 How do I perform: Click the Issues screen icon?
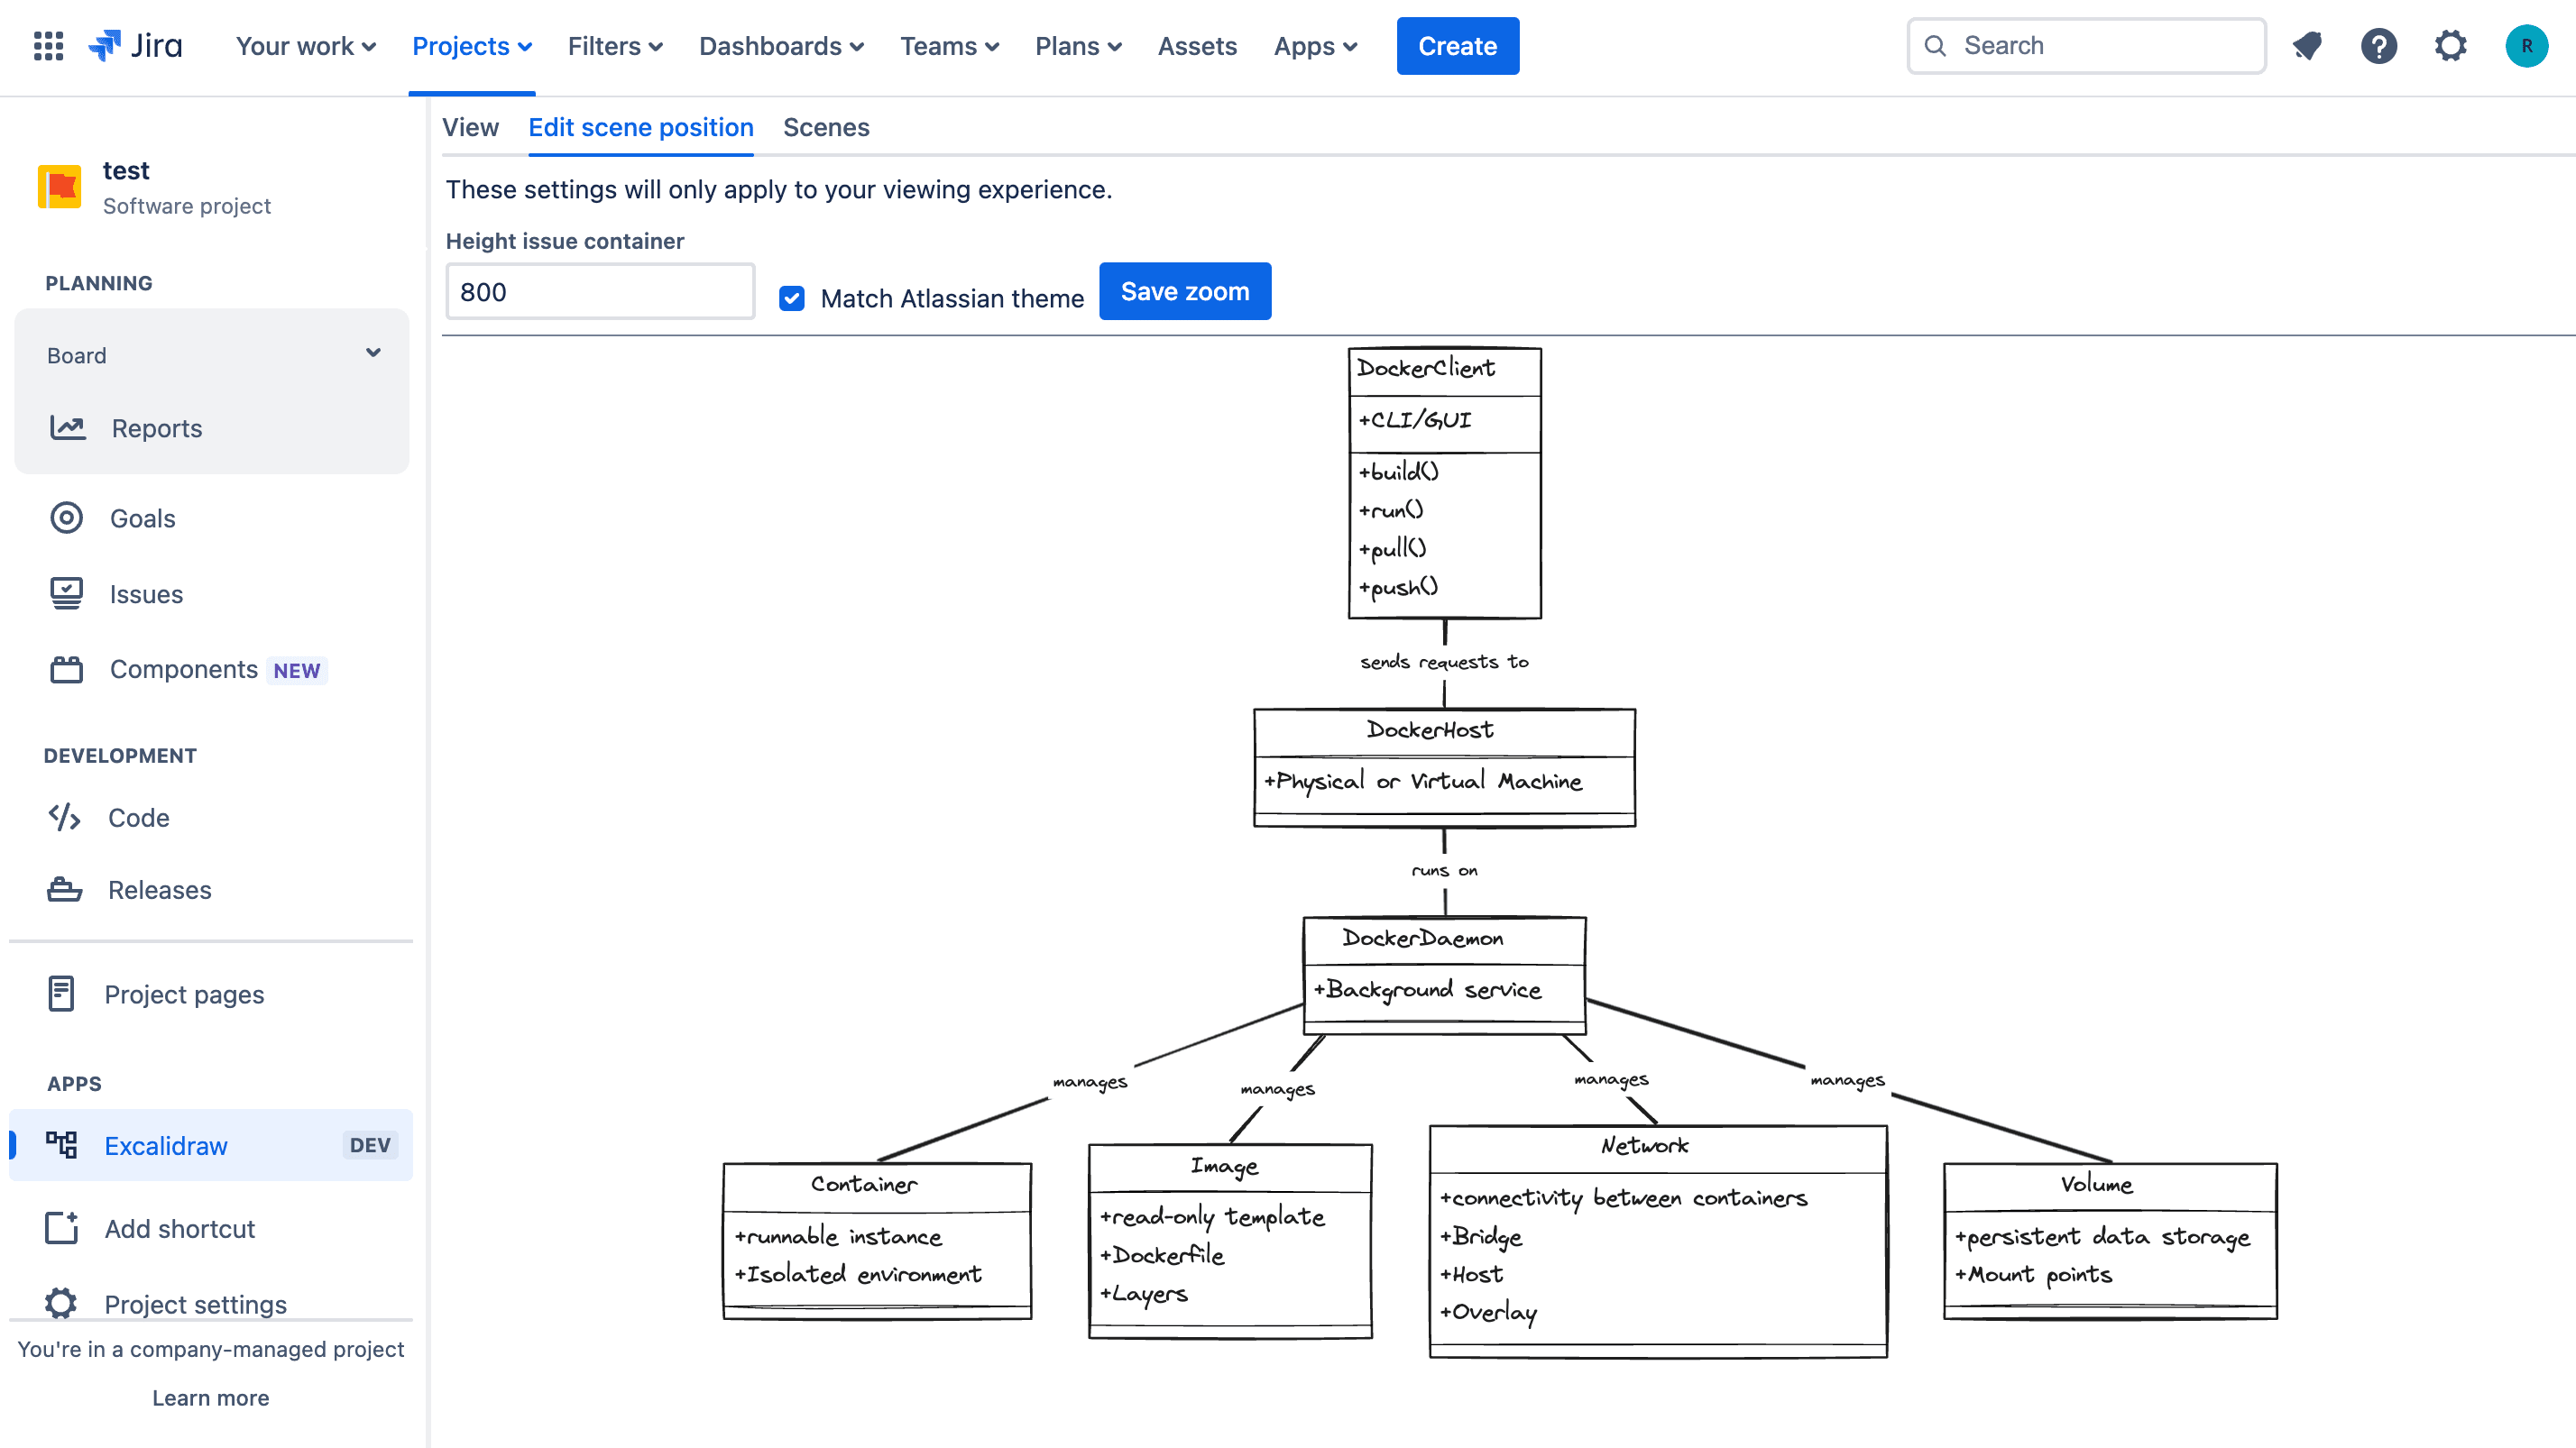[67, 593]
